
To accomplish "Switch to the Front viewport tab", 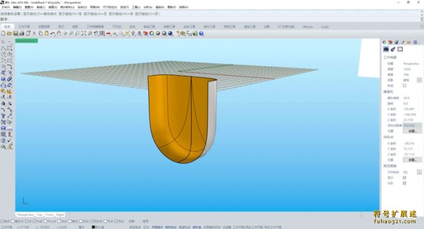I will 49,215.
